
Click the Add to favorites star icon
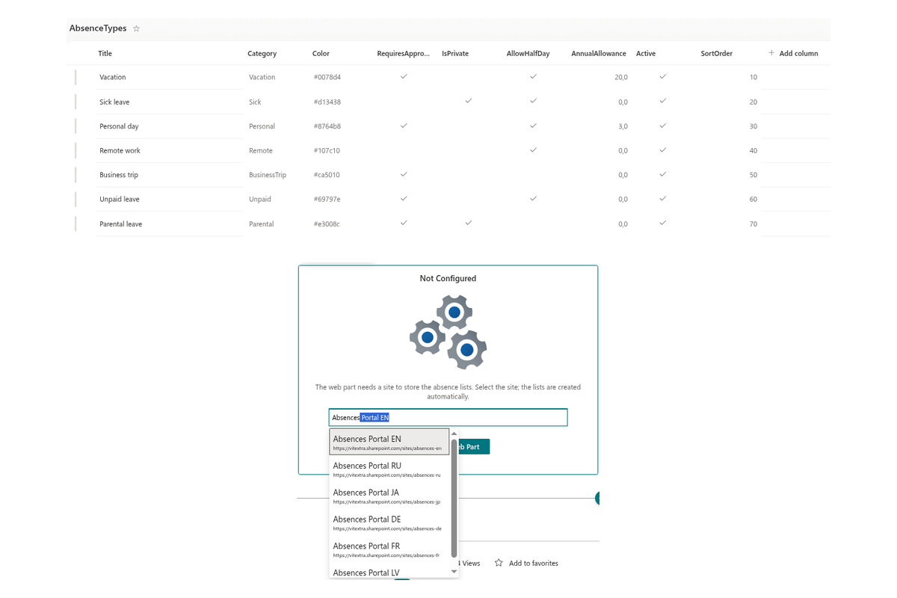point(499,563)
